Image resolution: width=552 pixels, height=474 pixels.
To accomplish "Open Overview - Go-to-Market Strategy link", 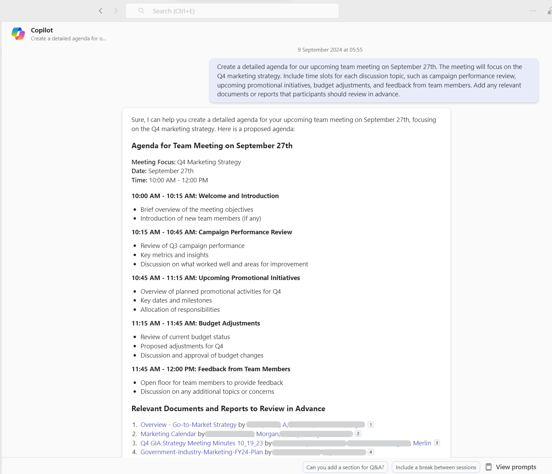I will pyautogui.click(x=189, y=424).
